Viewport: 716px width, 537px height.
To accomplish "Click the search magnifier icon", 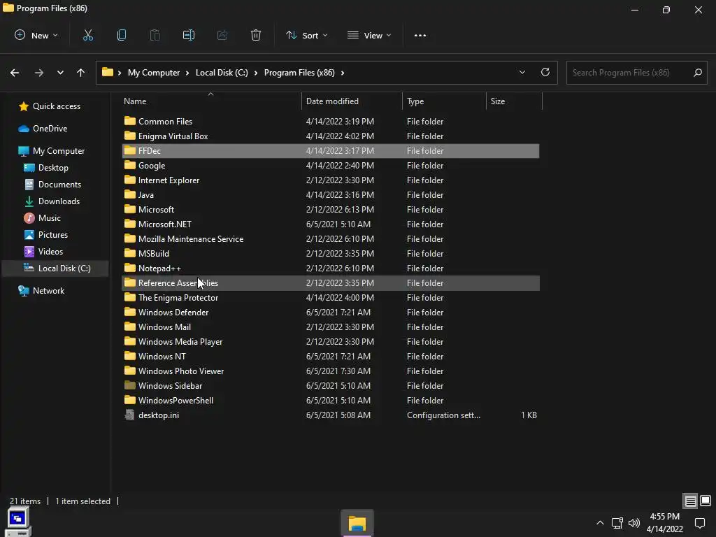I will click(x=697, y=73).
